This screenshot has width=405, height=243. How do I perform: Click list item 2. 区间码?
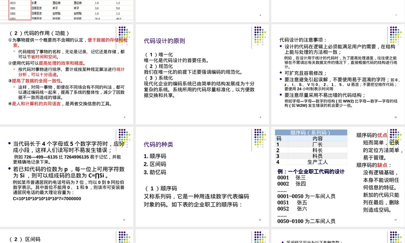[155, 164]
